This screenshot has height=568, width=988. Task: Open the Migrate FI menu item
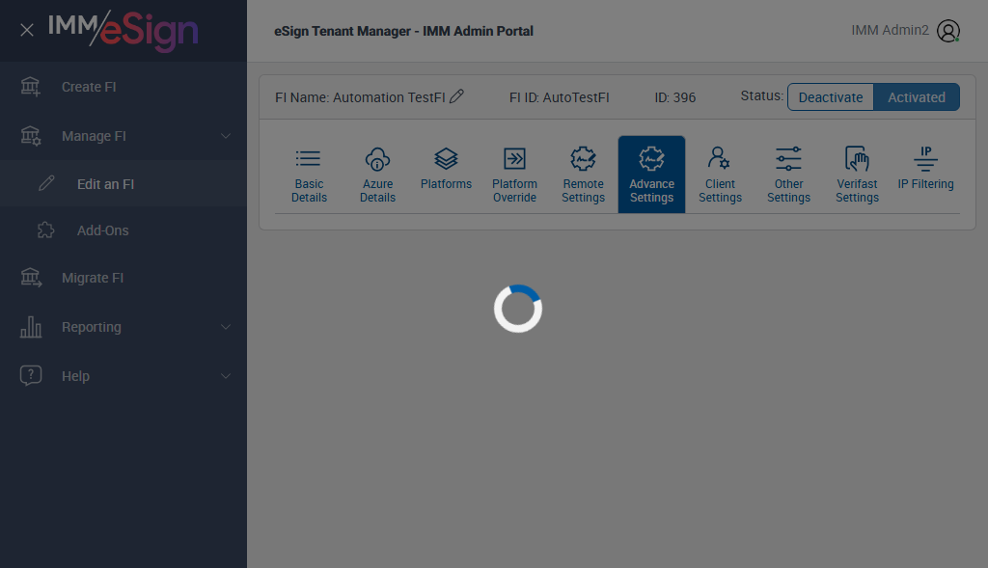click(93, 278)
